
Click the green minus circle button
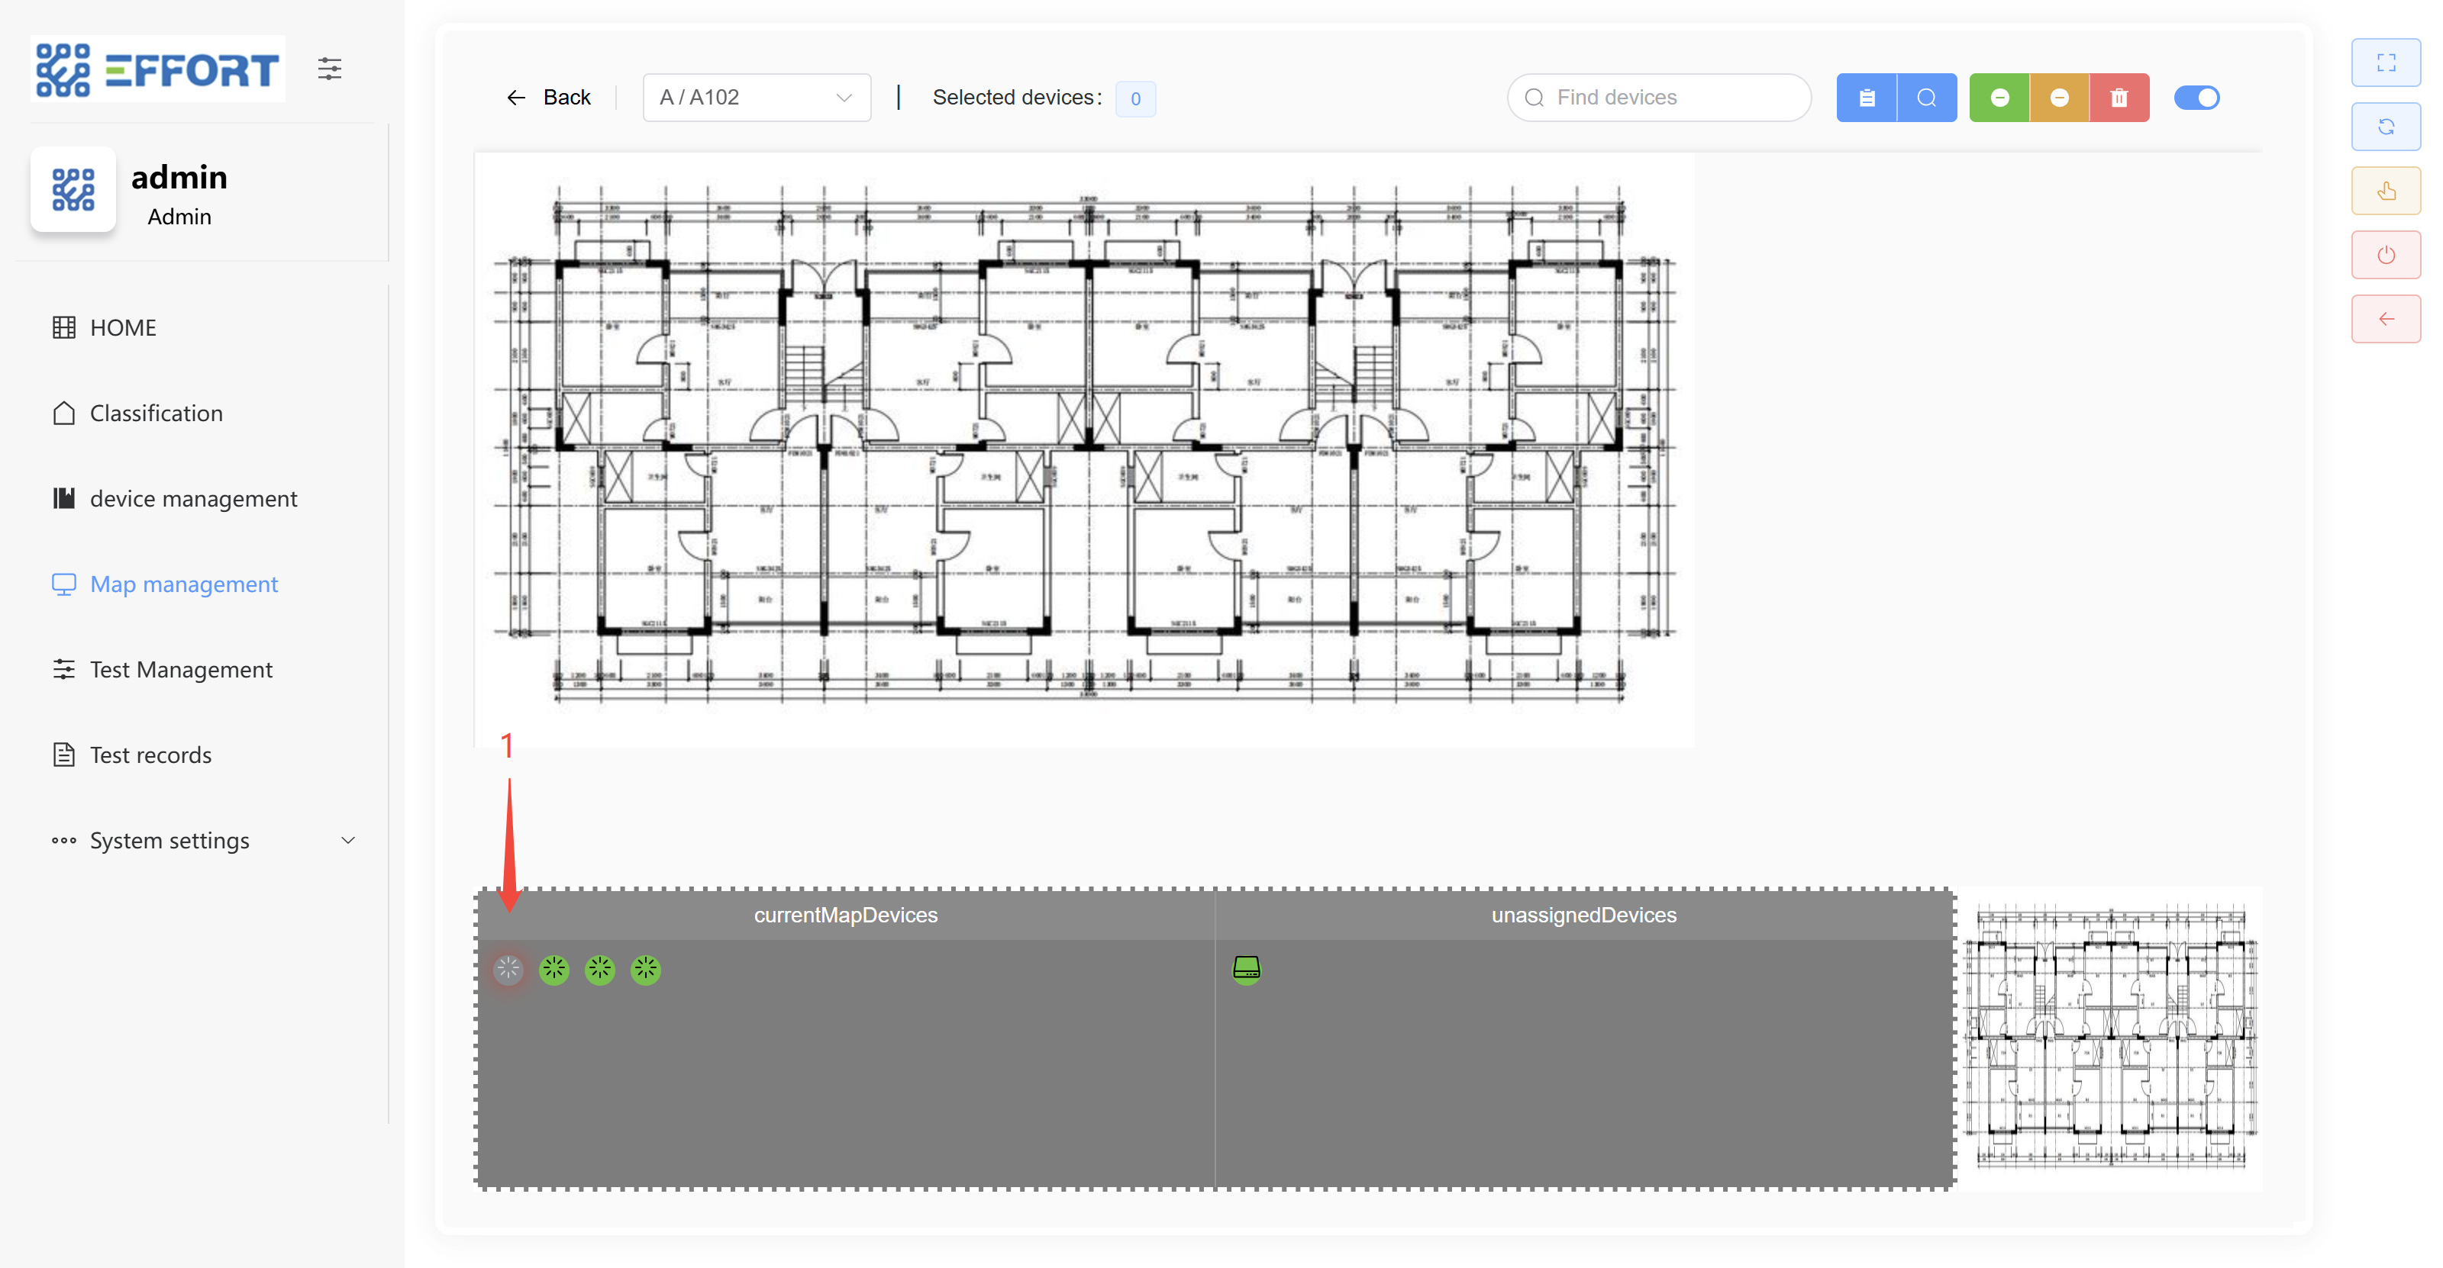tap(1999, 98)
